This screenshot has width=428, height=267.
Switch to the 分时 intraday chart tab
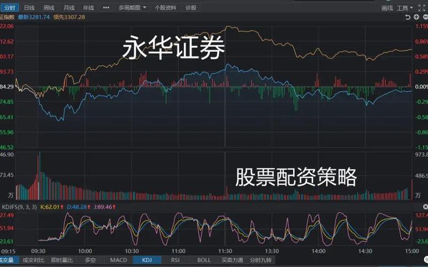click(10, 7)
